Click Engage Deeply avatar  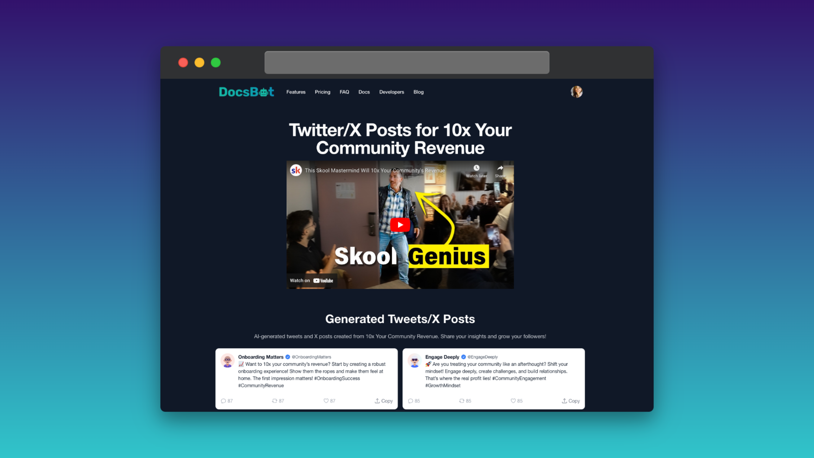[415, 361]
